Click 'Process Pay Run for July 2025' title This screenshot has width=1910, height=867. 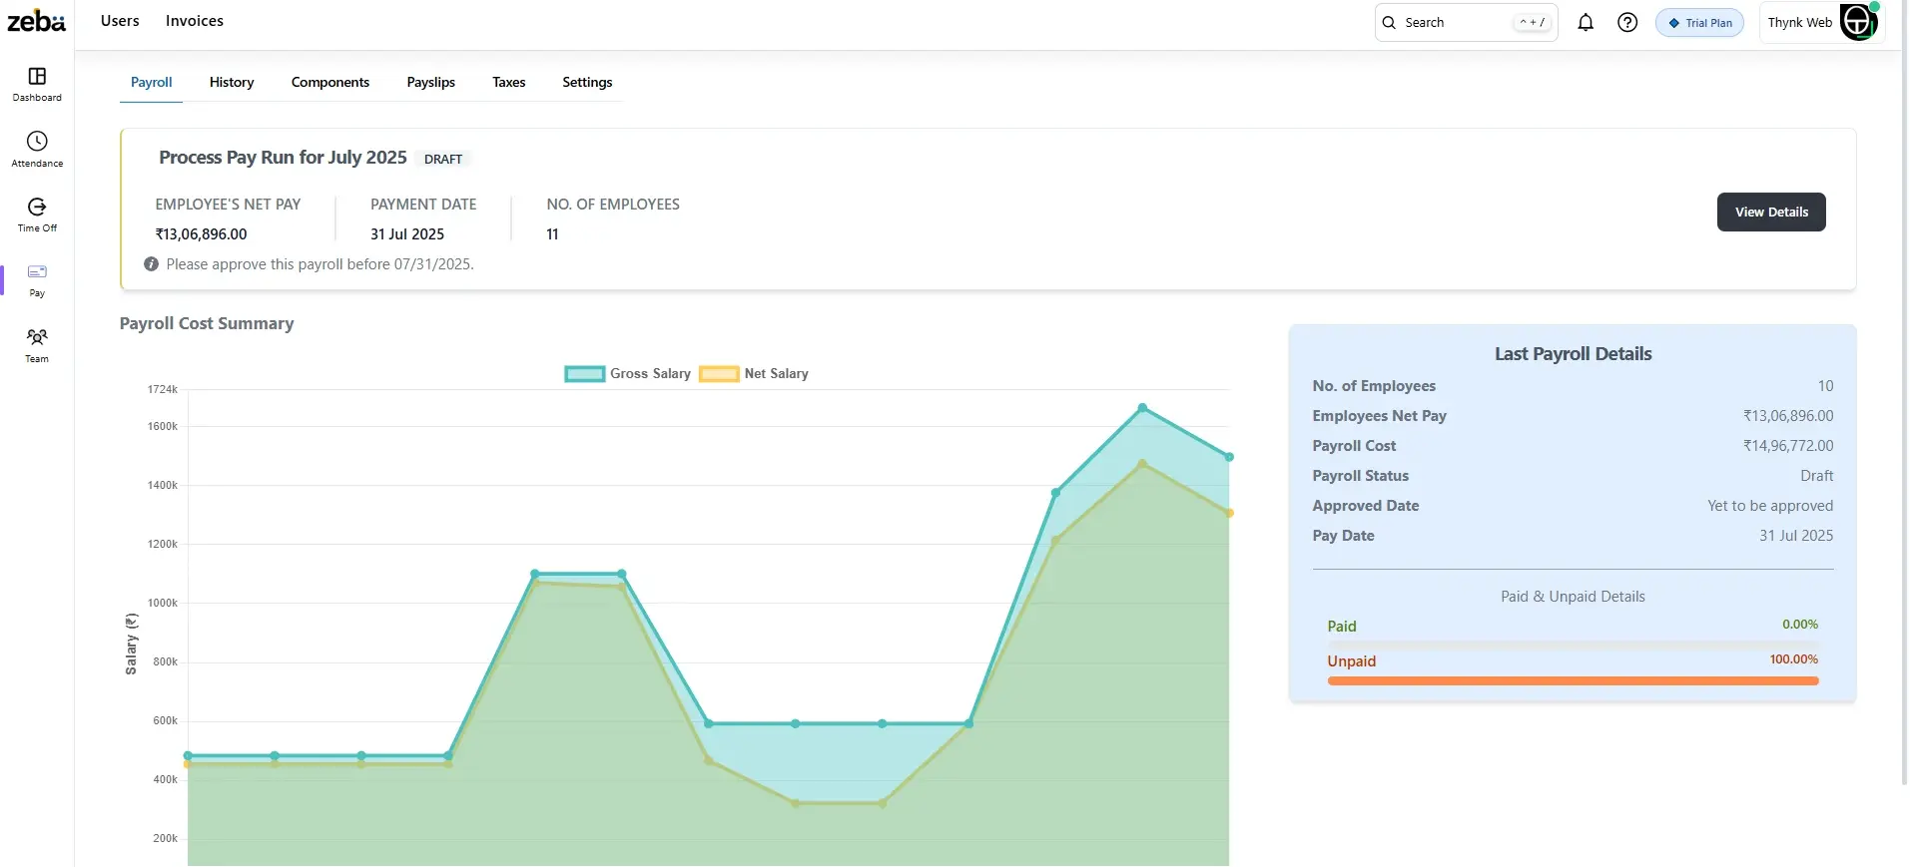[x=283, y=158]
